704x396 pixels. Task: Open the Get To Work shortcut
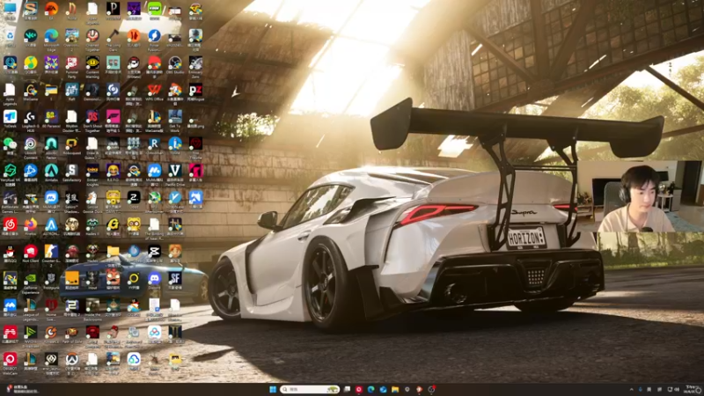pos(175,117)
